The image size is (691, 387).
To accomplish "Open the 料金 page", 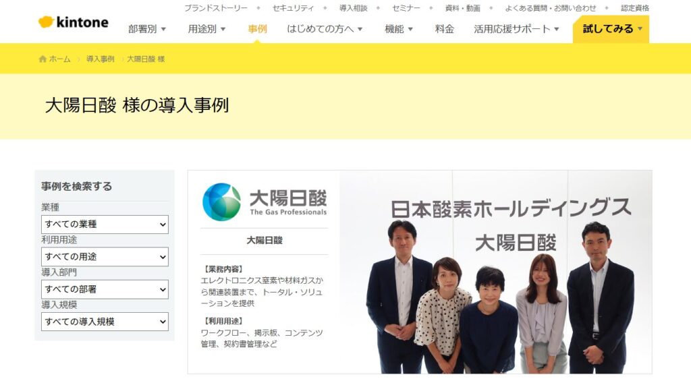I will tap(445, 29).
